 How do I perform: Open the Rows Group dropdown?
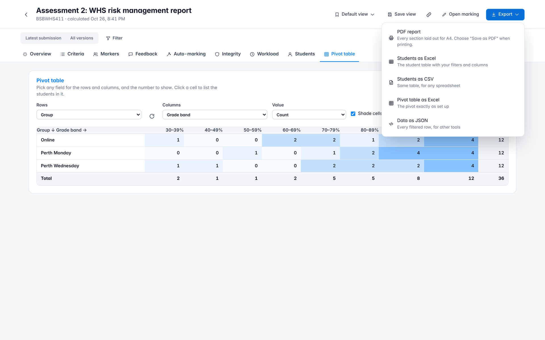(x=89, y=115)
